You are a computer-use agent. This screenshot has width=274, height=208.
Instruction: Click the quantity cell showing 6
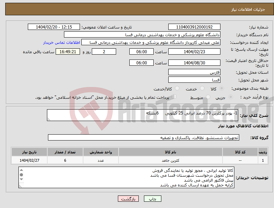click(x=65, y=160)
